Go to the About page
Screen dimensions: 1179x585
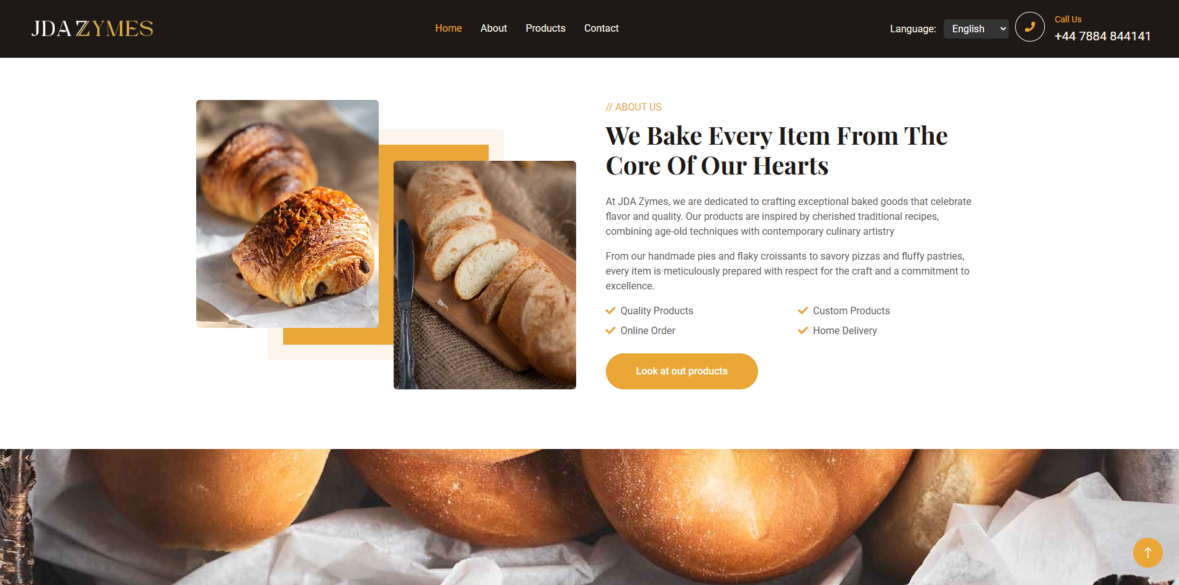pyautogui.click(x=494, y=29)
